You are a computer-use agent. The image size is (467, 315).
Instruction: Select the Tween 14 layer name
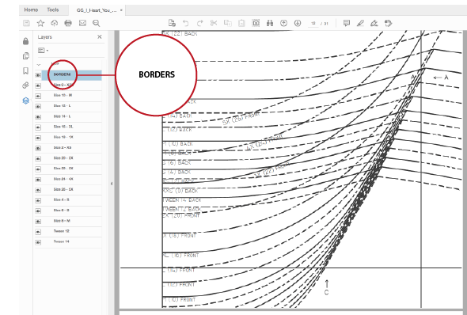click(62, 241)
